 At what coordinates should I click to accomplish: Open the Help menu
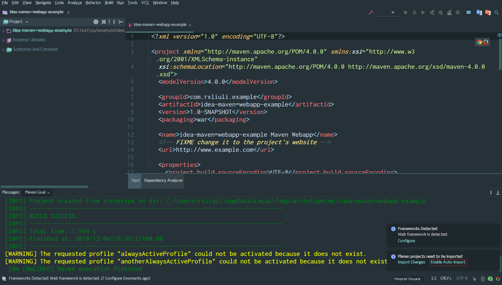coord(175,3)
